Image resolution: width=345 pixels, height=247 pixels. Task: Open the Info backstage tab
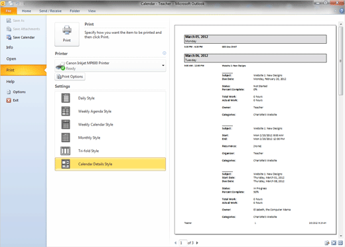pyautogui.click(x=10, y=47)
